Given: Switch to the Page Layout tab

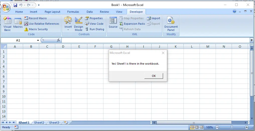Looking at the screenshot, I should (x=52, y=12).
